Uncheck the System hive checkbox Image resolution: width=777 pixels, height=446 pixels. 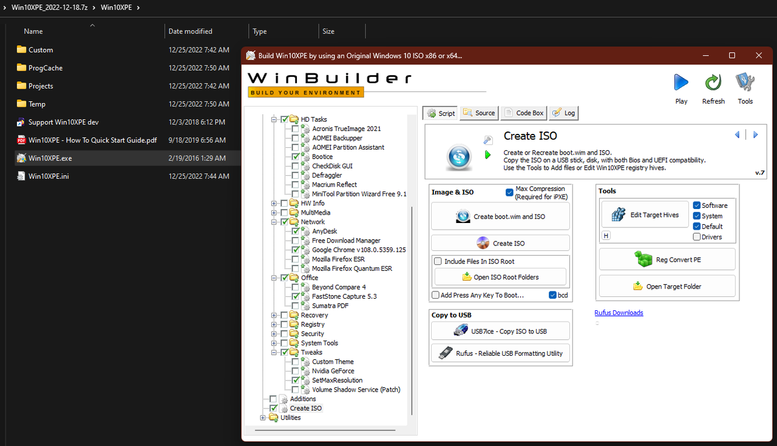coord(697,216)
